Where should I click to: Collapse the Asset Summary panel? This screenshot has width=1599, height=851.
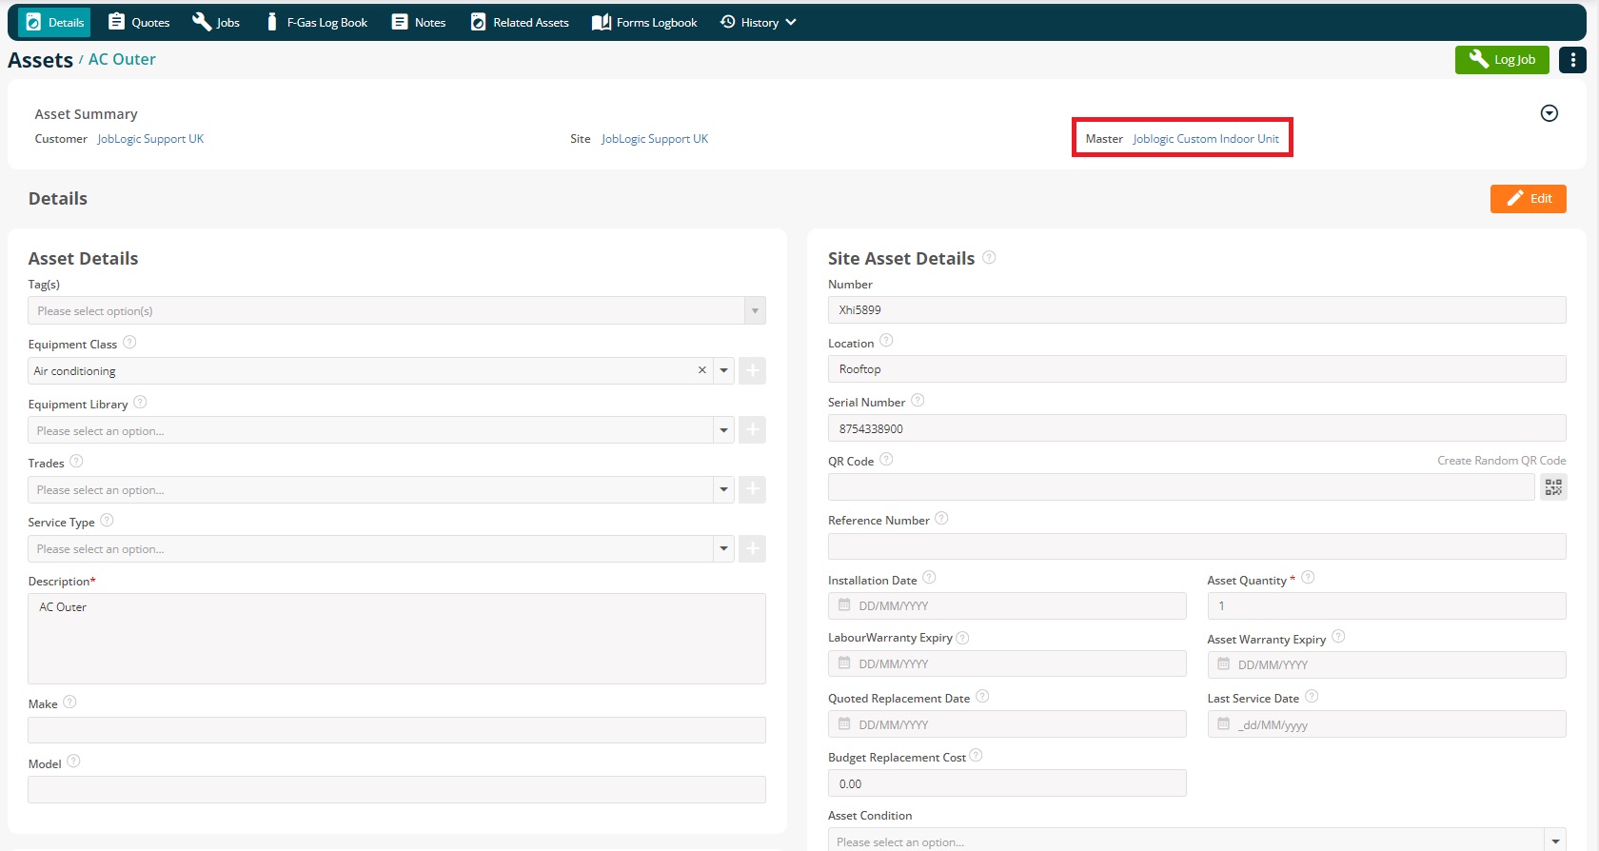(1550, 113)
